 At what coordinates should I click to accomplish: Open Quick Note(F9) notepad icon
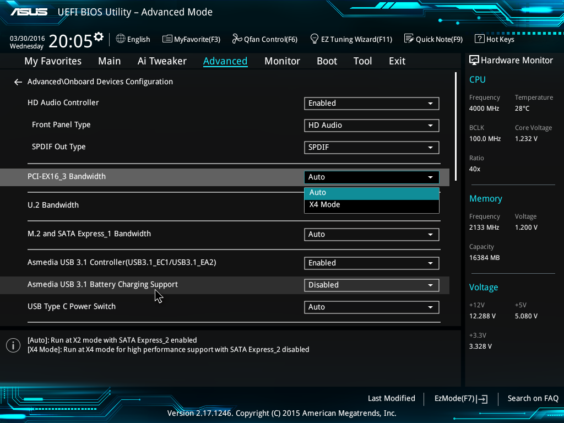409,39
